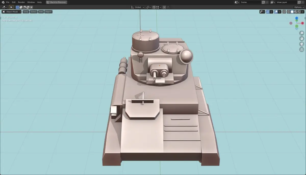This screenshot has width=306, height=175.
Task: Create a new scene with copy icon
Action: 263,2
